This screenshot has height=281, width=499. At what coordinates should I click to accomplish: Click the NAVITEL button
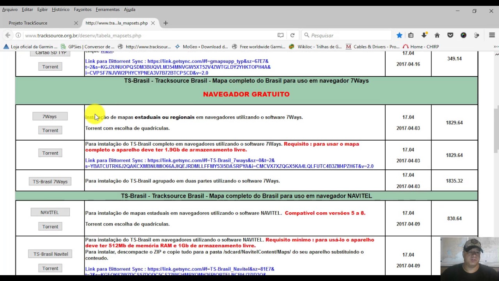pyautogui.click(x=50, y=212)
